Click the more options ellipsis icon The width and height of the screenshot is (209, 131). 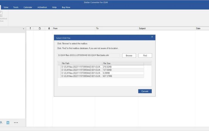click(16, 123)
